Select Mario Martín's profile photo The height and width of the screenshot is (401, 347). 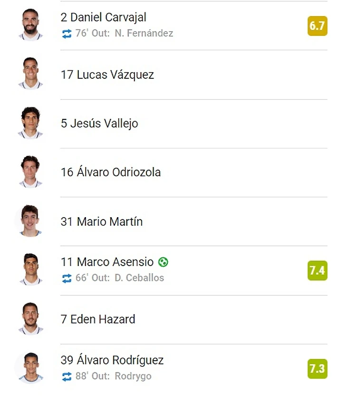click(x=30, y=220)
